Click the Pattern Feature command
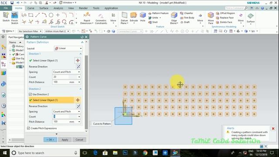Image resolution: width=279 pixels, height=157 pixels. pos(158,13)
